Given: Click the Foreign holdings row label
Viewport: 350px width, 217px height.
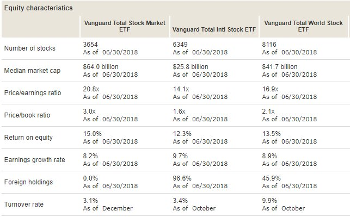Looking at the screenshot, I should [28, 182].
